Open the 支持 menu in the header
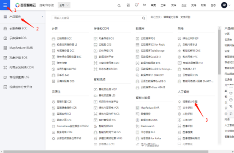Viewport: 234px width, 153px height. click(193, 5)
